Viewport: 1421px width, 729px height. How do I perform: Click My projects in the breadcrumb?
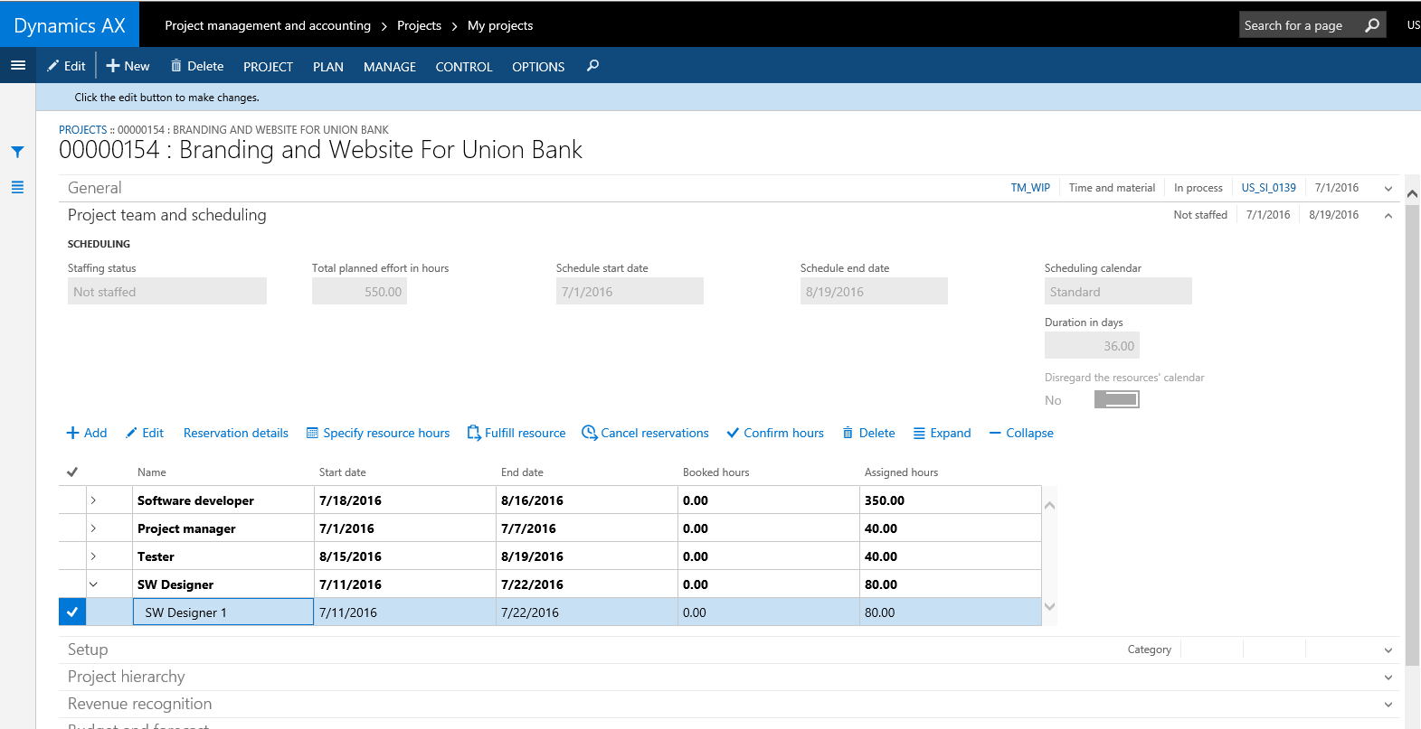(x=500, y=25)
